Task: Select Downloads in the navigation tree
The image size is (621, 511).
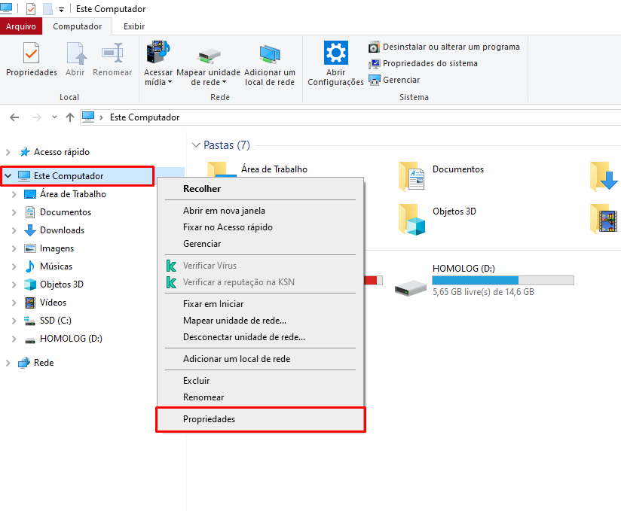Action: [62, 230]
